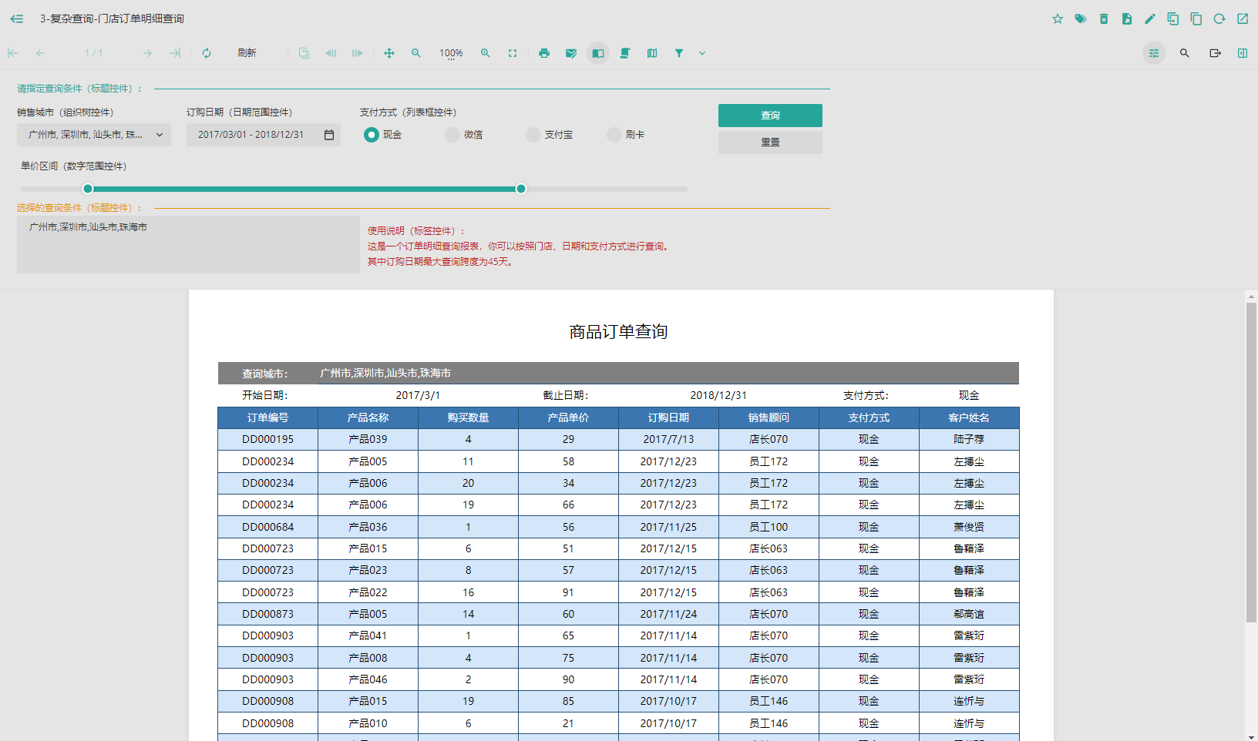Select the multi-page map view icon
This screenshot has width=1258, height=741.
[652, 53]
